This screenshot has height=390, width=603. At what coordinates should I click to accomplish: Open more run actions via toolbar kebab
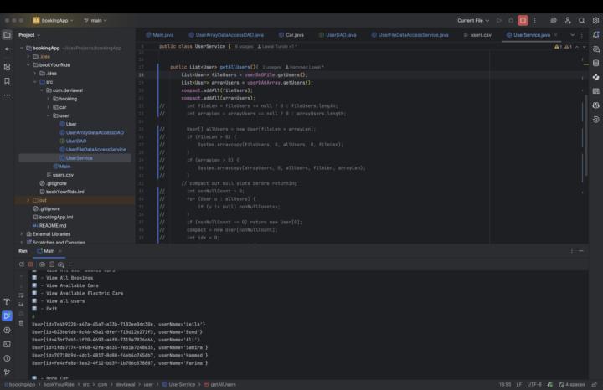click(x=535, y=20)
